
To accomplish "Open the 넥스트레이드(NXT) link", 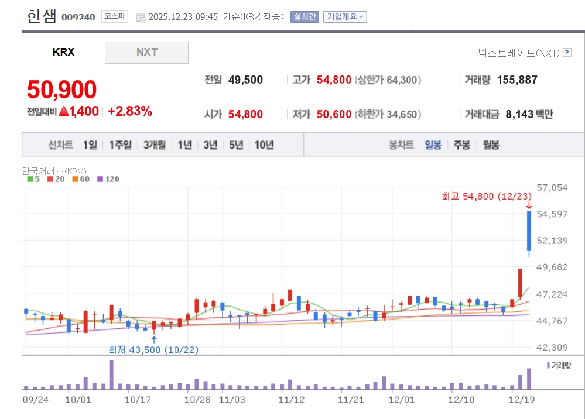I will [519, 53].
